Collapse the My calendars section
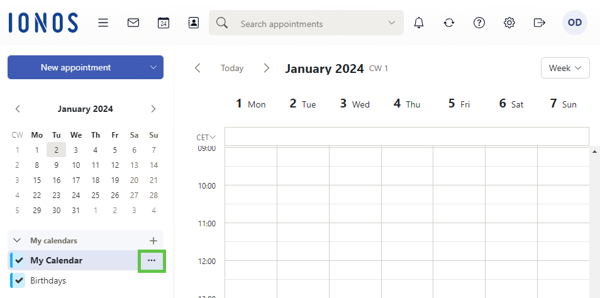The image size is (600, 298). pos(18,240)
